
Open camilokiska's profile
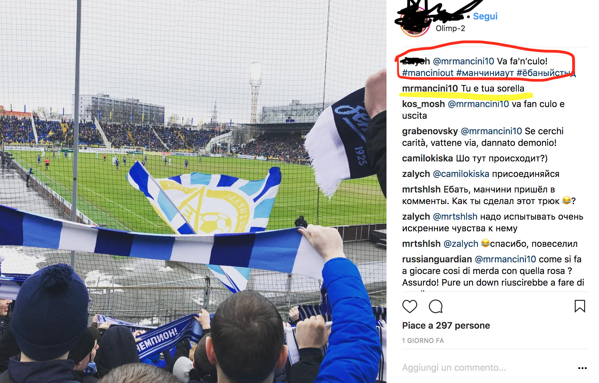(x=427, y=159)
